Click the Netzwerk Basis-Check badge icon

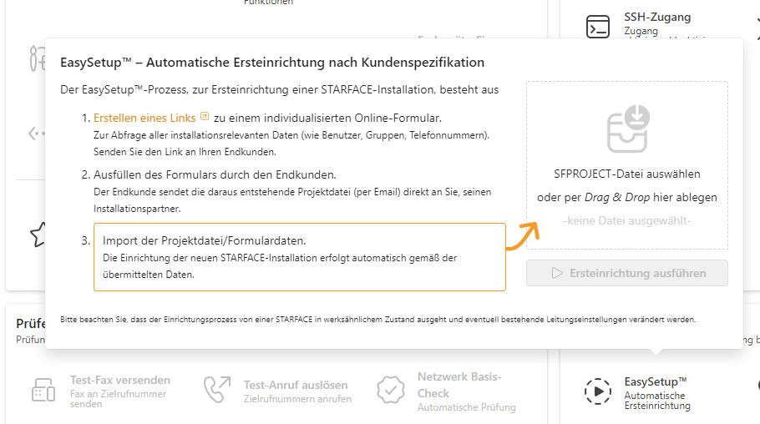[391, 390]
